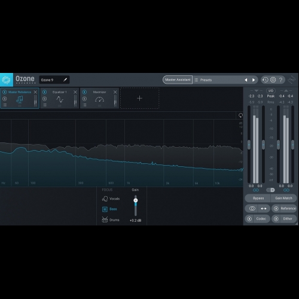Go to next preset arrow
This screenshot has width=299, height=299.
[x=254, y=80]
